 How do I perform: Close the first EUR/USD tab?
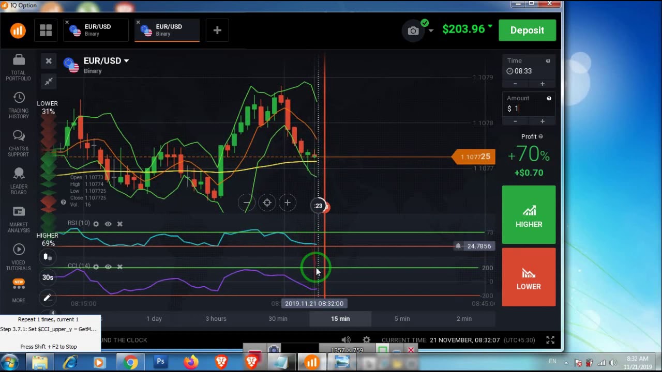tap(67, 22)
